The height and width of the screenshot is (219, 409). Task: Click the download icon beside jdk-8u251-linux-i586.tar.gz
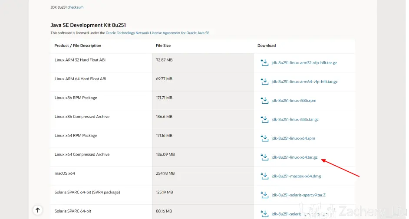coord(264,119)
